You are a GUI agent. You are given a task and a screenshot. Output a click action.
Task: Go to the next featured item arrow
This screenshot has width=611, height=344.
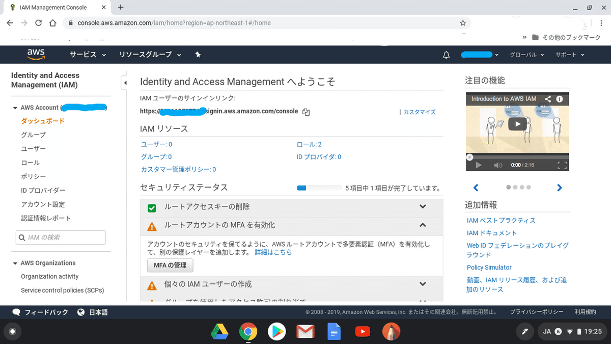coord(560,188)
